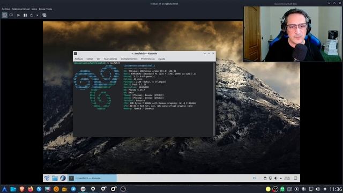Click Konsole terminal icon in guest panel
343x193 pixels.
click(71, 178)
